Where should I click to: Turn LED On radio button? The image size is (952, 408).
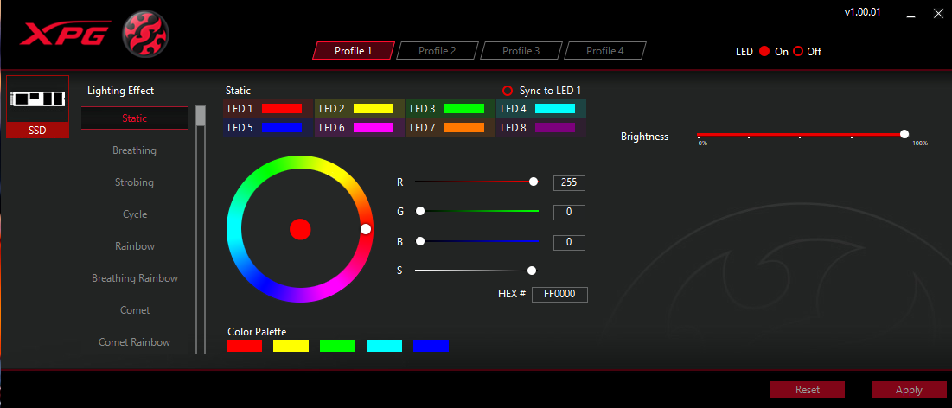764,51
